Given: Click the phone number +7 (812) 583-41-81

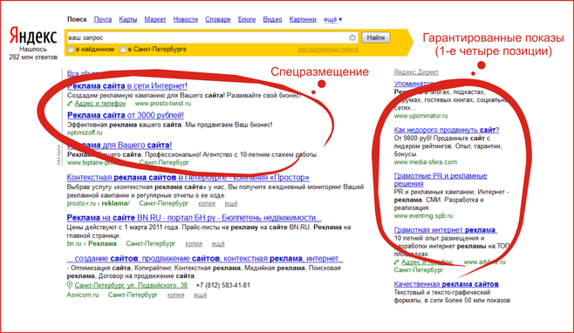Looking at the screenshot, I should 223,285.
